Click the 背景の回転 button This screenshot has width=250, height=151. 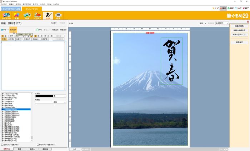(x=239, y=26)
